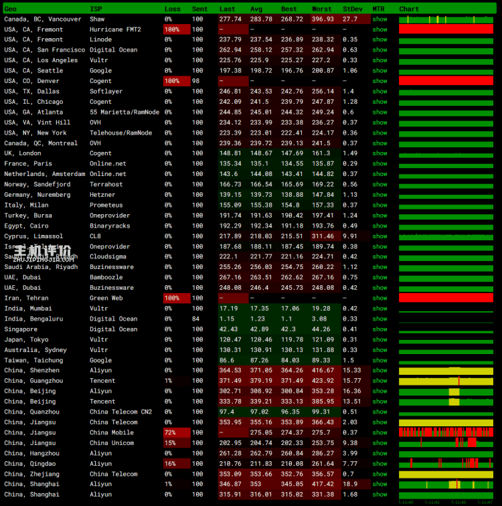The image size is (502, 506).
Task: Click avg value 87.26 for Taichung Google
Action: 260,360
